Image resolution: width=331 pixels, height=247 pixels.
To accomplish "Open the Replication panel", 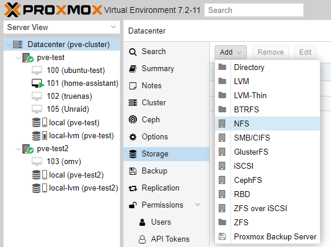I will pyautogui.click(x=166, y=188).
